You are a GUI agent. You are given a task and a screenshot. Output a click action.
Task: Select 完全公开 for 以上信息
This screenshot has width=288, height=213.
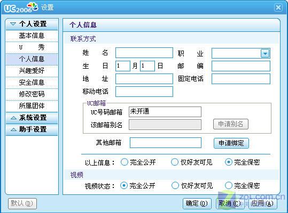(124, 162)
